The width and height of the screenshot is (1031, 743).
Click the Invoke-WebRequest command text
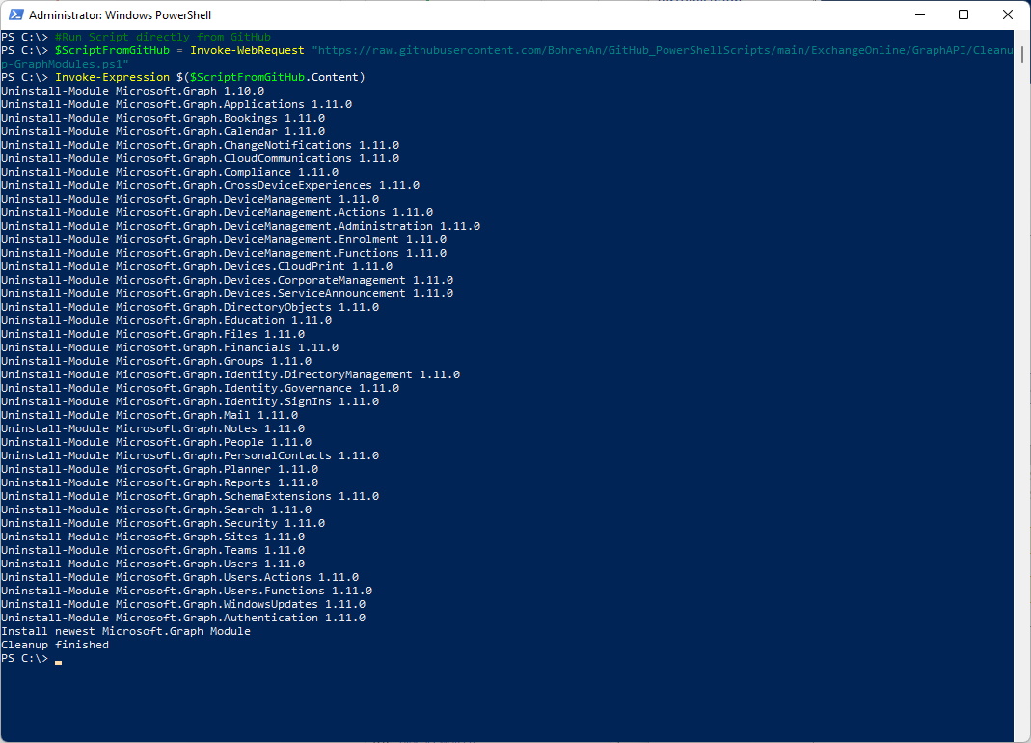coord(247,50)
